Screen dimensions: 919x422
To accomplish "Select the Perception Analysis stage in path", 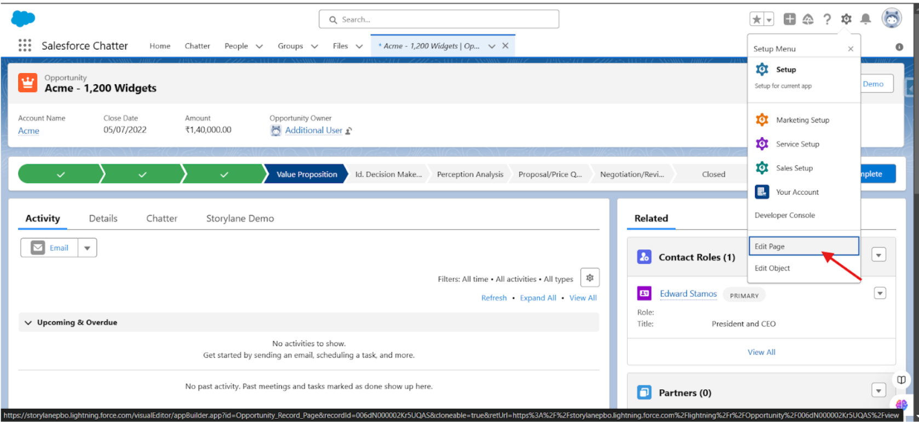I will pos(469,174).
